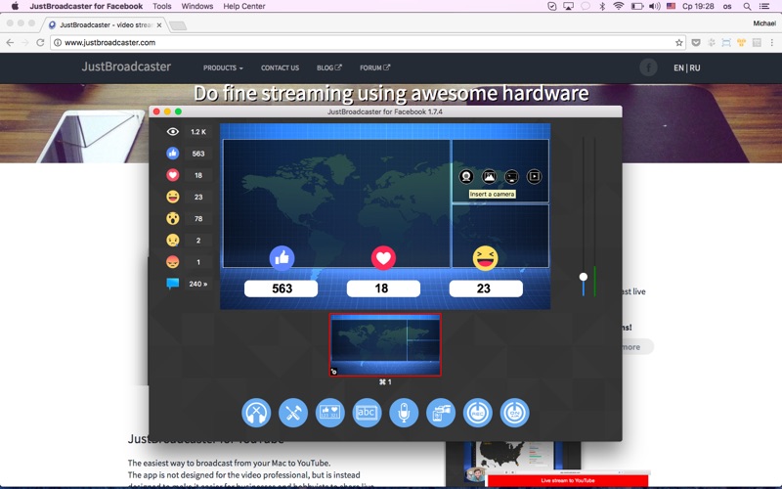Insert a camera in the preview pane

click(x=466, y=176)
